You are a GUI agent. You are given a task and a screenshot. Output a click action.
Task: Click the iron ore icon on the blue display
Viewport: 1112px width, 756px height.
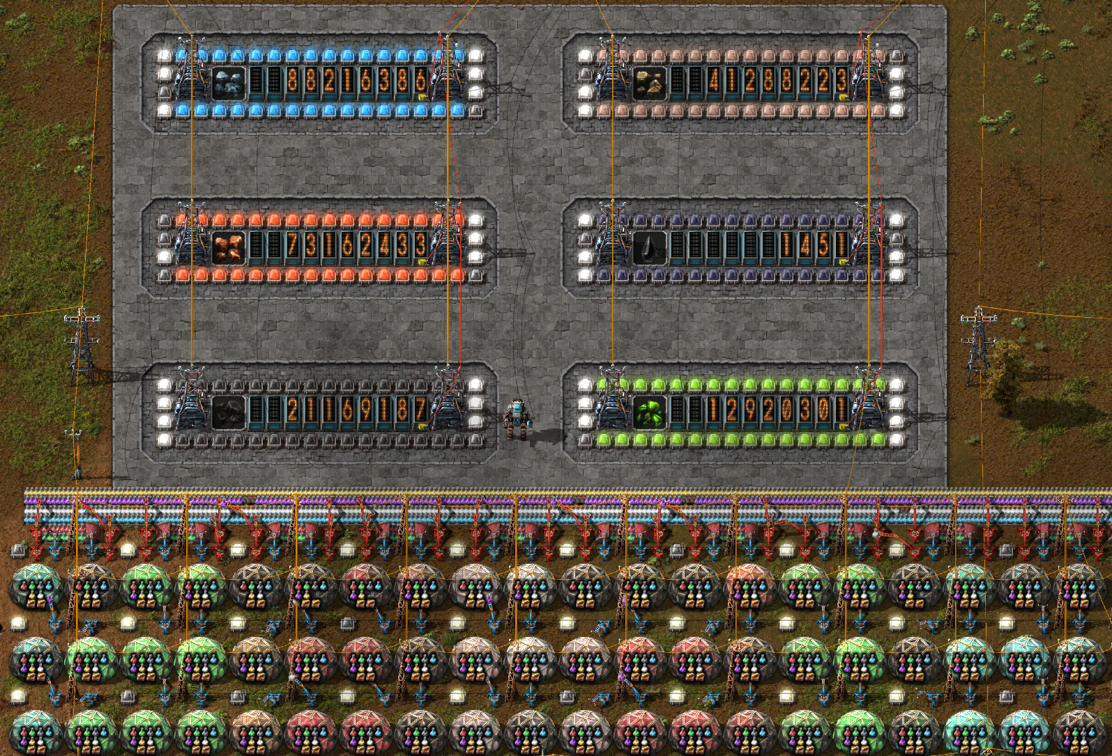(229, 82)
